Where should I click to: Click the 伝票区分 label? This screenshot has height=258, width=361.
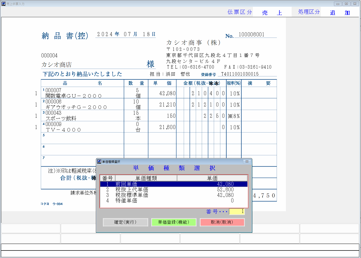coord(240,12)
